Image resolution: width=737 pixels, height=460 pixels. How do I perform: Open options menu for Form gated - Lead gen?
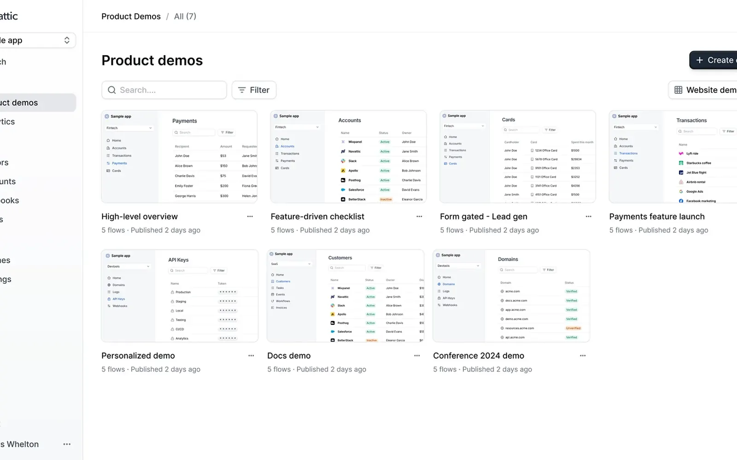(x=588, y=217)
